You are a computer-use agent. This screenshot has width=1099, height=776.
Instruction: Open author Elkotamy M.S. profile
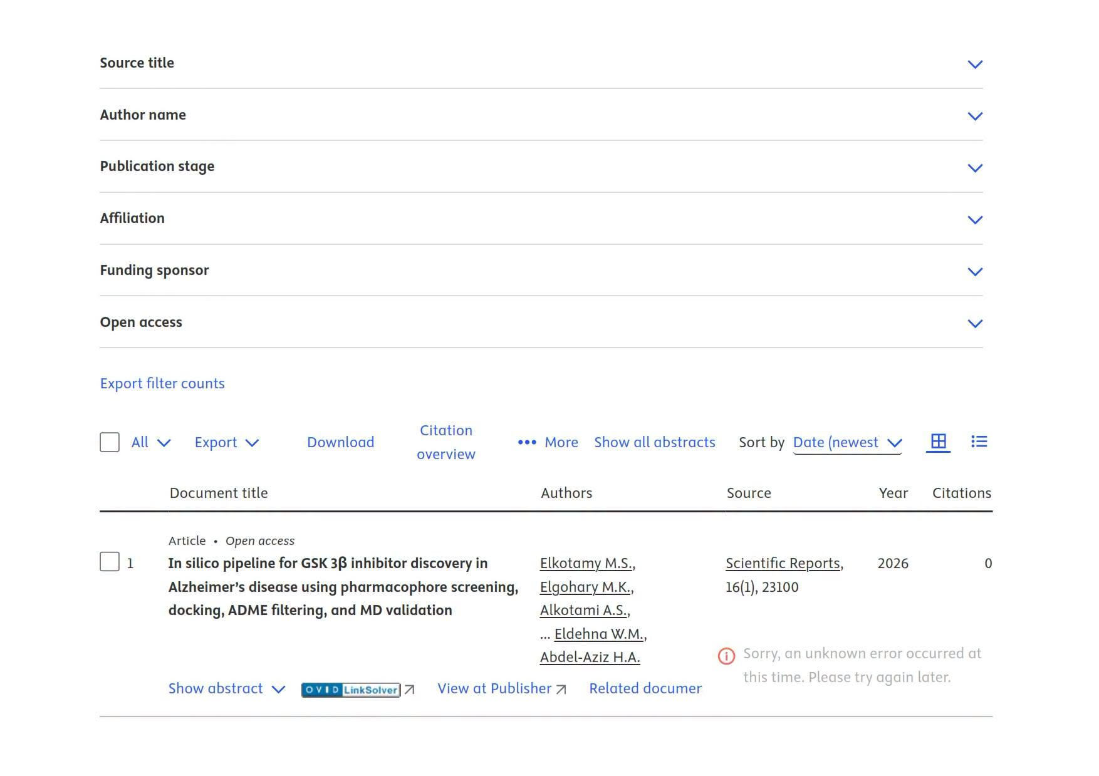click(586, 564)
